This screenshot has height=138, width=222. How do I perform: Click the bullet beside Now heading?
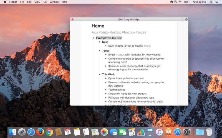tap(100, 42)
